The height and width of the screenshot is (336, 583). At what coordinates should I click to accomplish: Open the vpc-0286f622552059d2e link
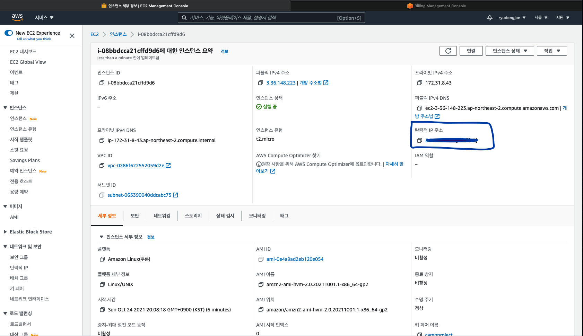click(x=136, y=166)
